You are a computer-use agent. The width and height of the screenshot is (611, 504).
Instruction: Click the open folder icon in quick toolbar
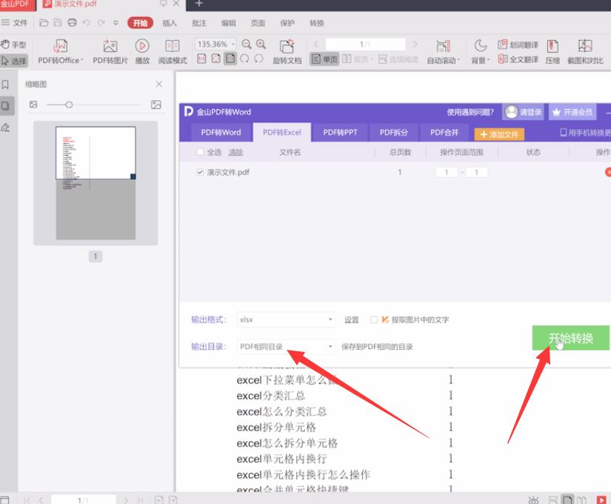click(44, 23)
